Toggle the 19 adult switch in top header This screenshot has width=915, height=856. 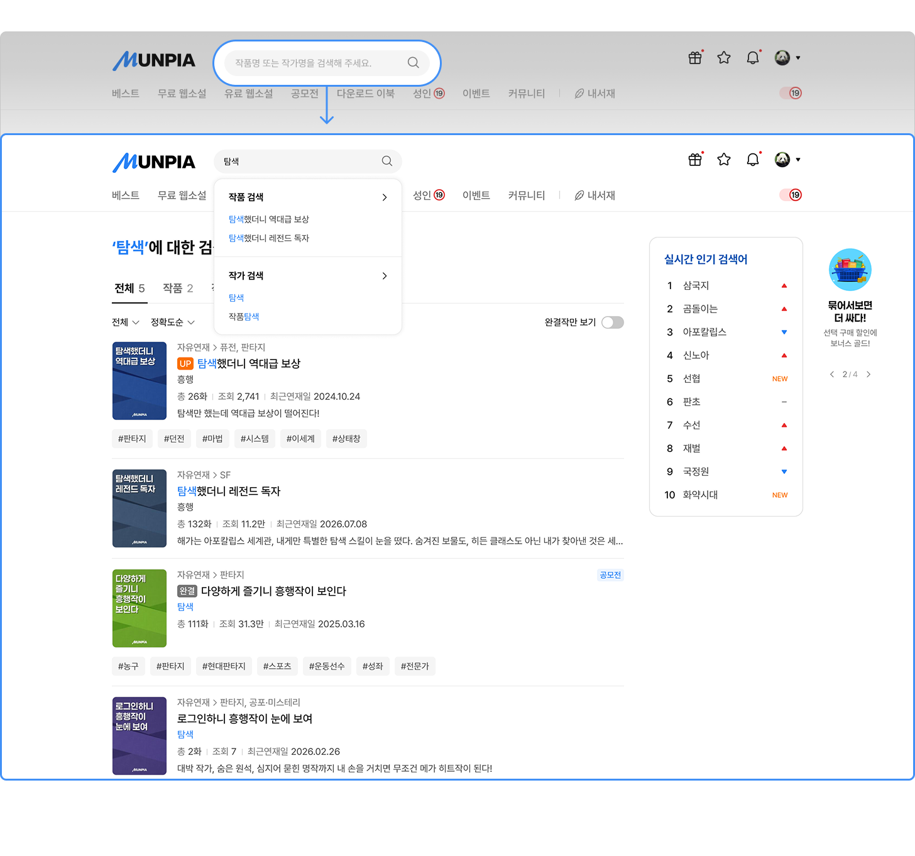pos(791,93)
